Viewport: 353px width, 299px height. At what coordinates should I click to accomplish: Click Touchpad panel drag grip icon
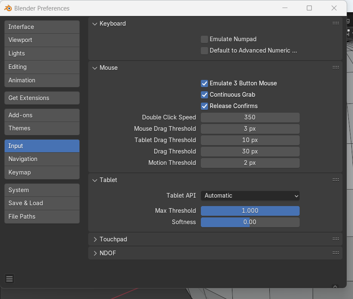(336, 239)
